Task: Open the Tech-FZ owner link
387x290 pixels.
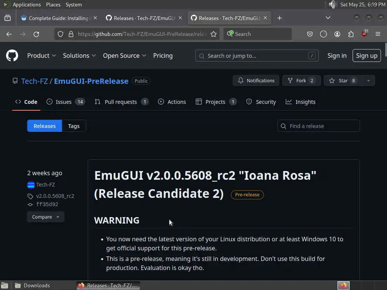Action: click(34, 81)
